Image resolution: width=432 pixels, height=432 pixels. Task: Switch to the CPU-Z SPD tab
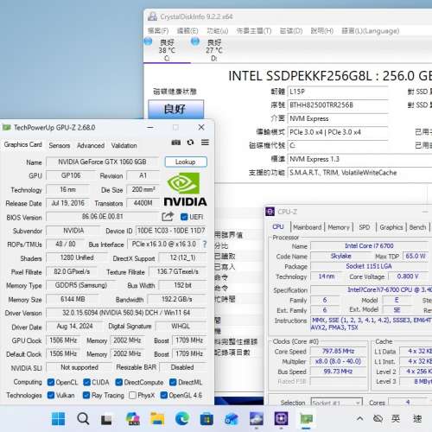[365, 227]
